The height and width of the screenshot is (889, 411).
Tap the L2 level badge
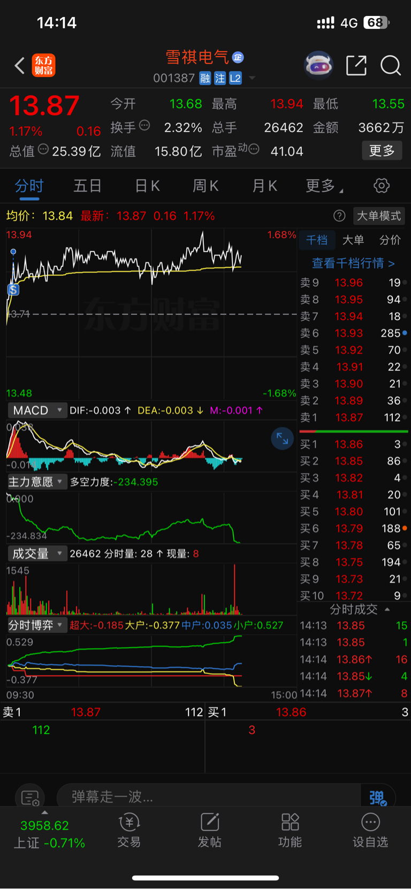(235, 79)
